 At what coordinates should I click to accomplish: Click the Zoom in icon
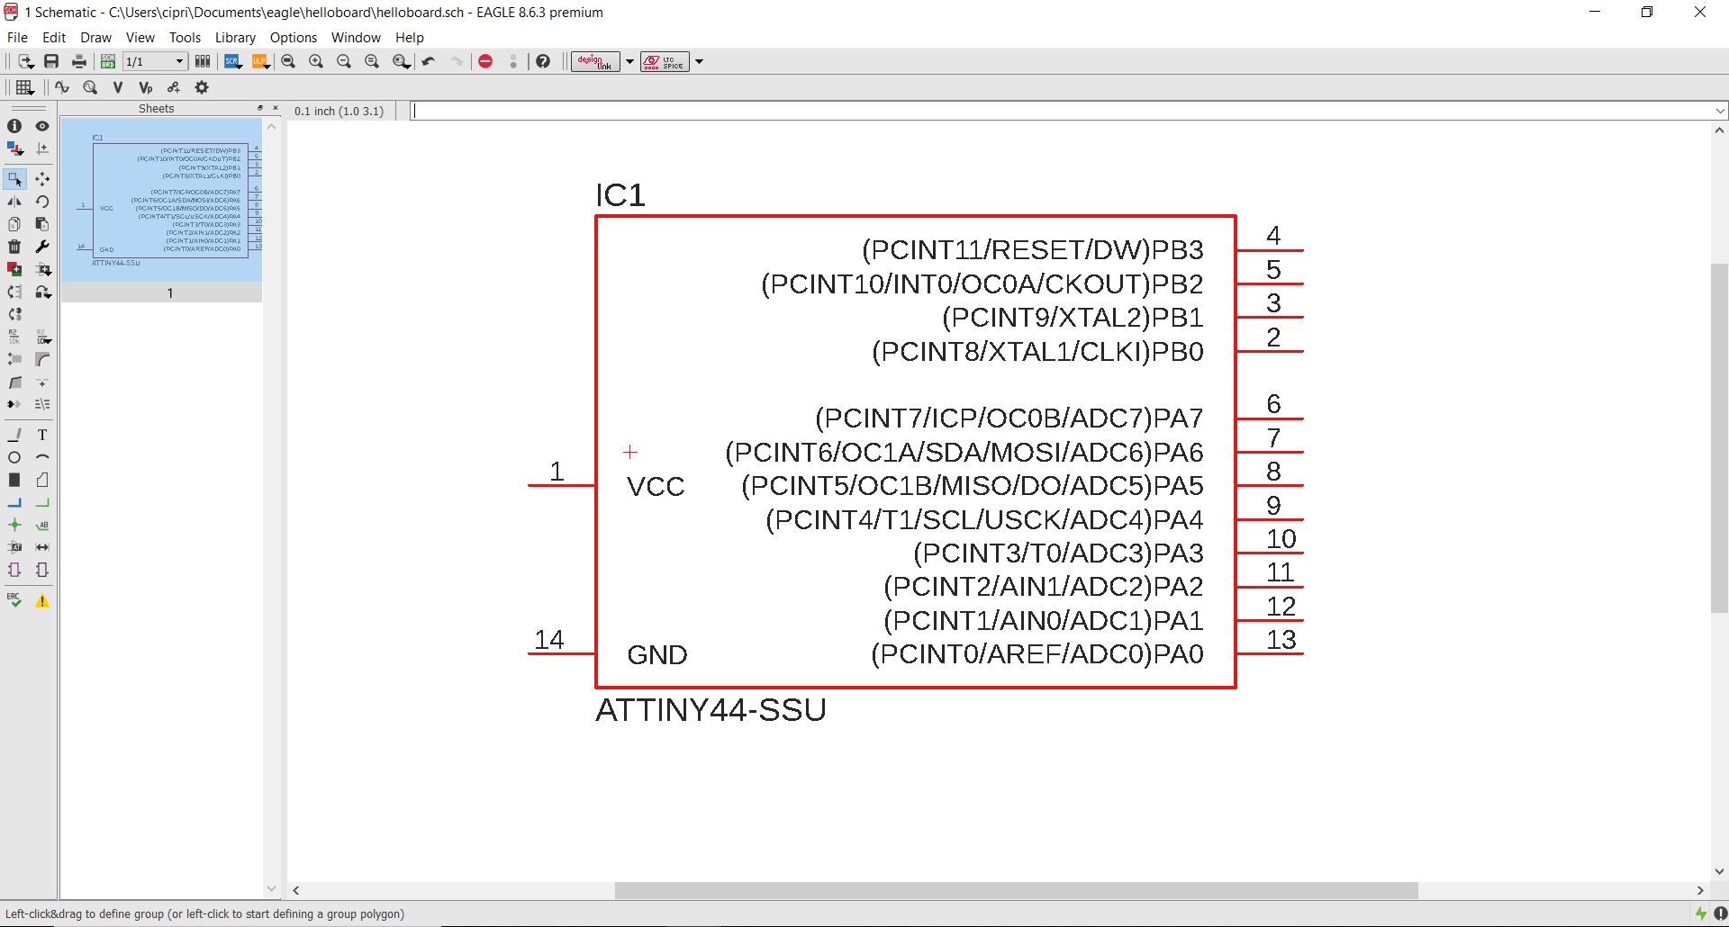pyautogui.click(x=316, y=61)
